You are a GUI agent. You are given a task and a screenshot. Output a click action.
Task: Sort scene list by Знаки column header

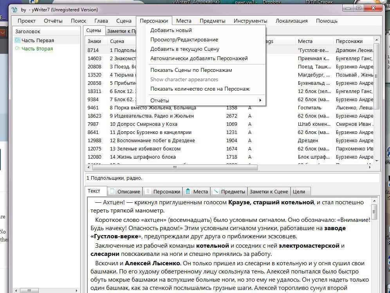[x=94, y=41]
